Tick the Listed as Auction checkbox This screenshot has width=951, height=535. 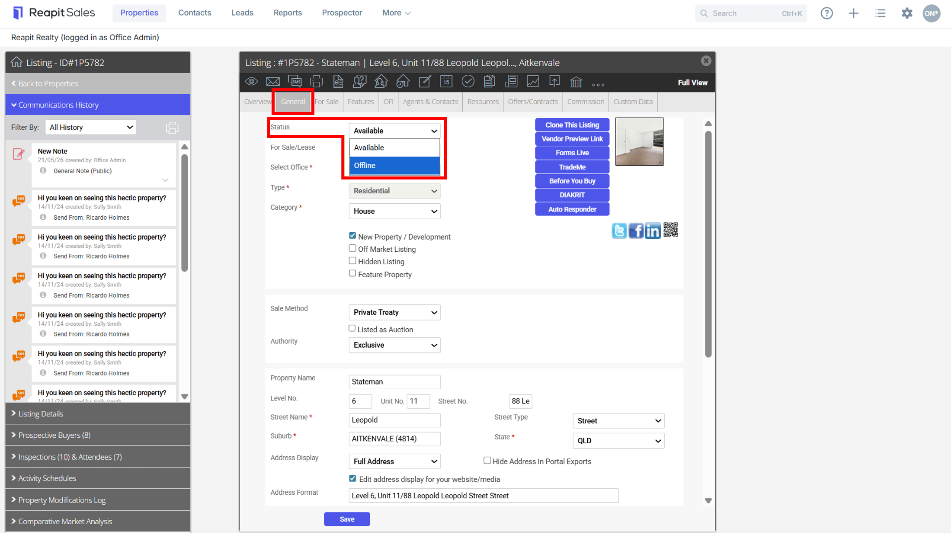(352, 329)
